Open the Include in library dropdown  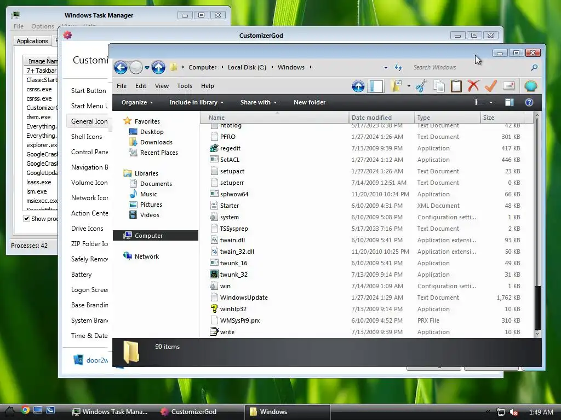coord(197,102)
